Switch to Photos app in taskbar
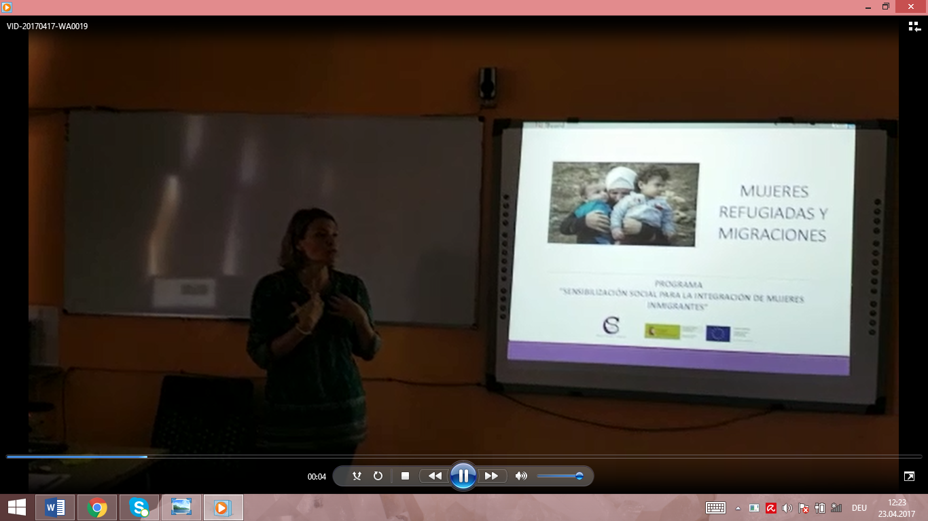Screen dimensions: 928x521 [181, 507]
